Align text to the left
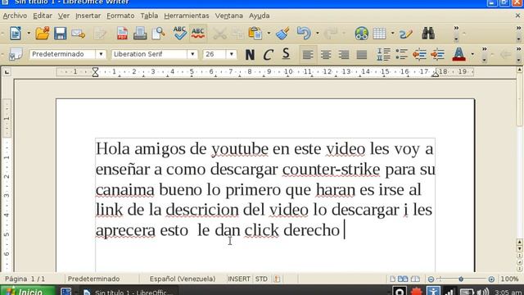This screenshot has height=295, width=524. [x=308, y=55]
